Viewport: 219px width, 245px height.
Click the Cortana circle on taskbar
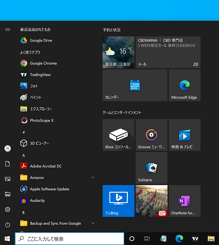tap(132, 239)
